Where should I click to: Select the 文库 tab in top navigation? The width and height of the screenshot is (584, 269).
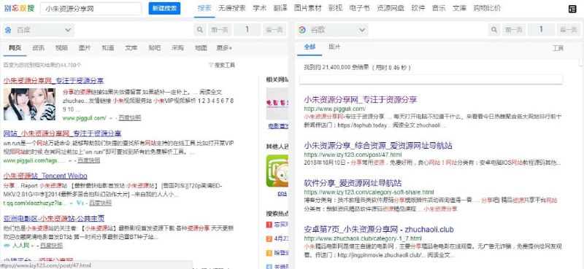[459, 8]
